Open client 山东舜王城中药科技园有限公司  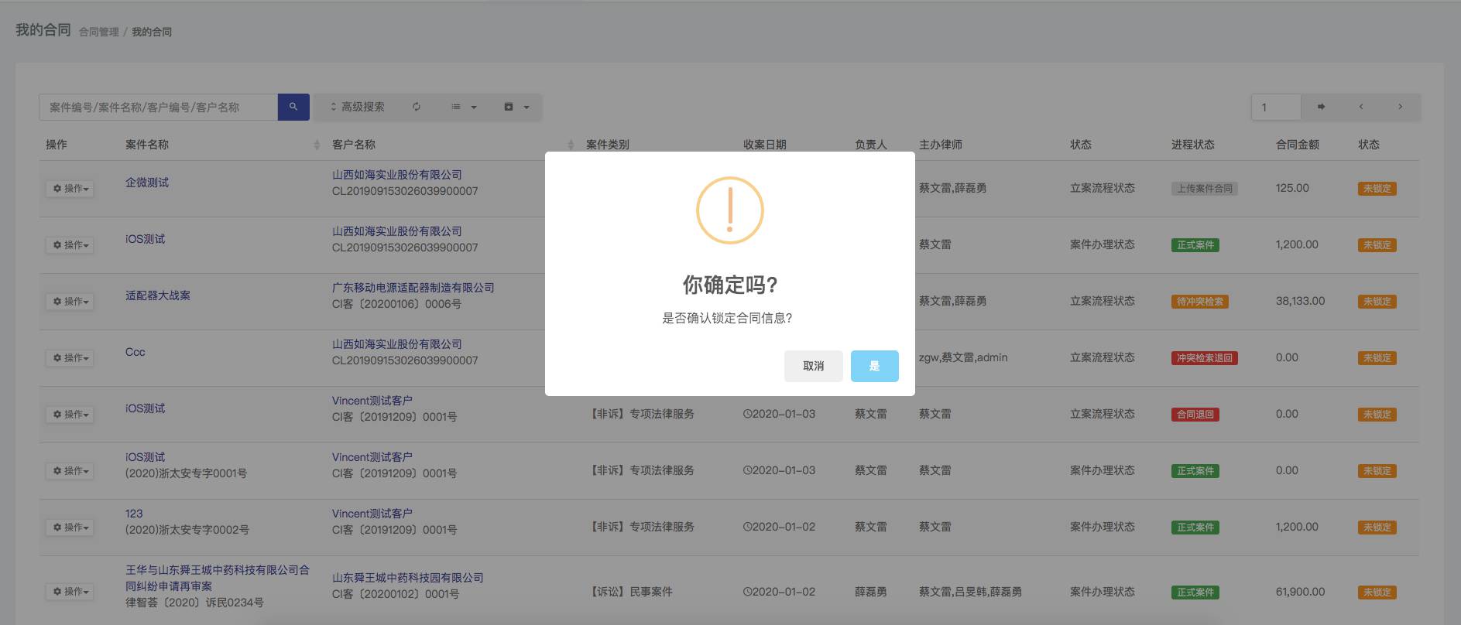(x=408, y=578)
